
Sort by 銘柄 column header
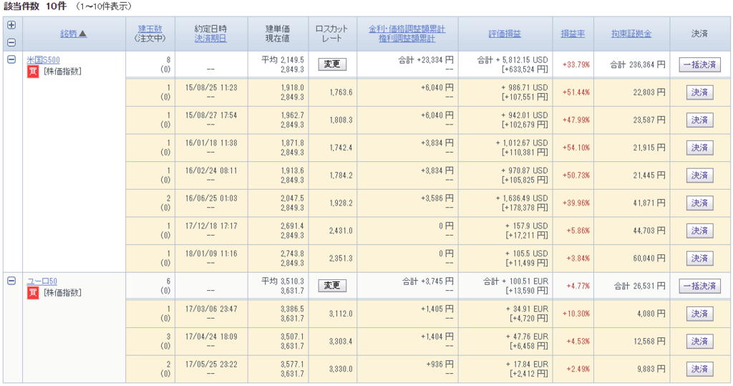click(74, 34)
